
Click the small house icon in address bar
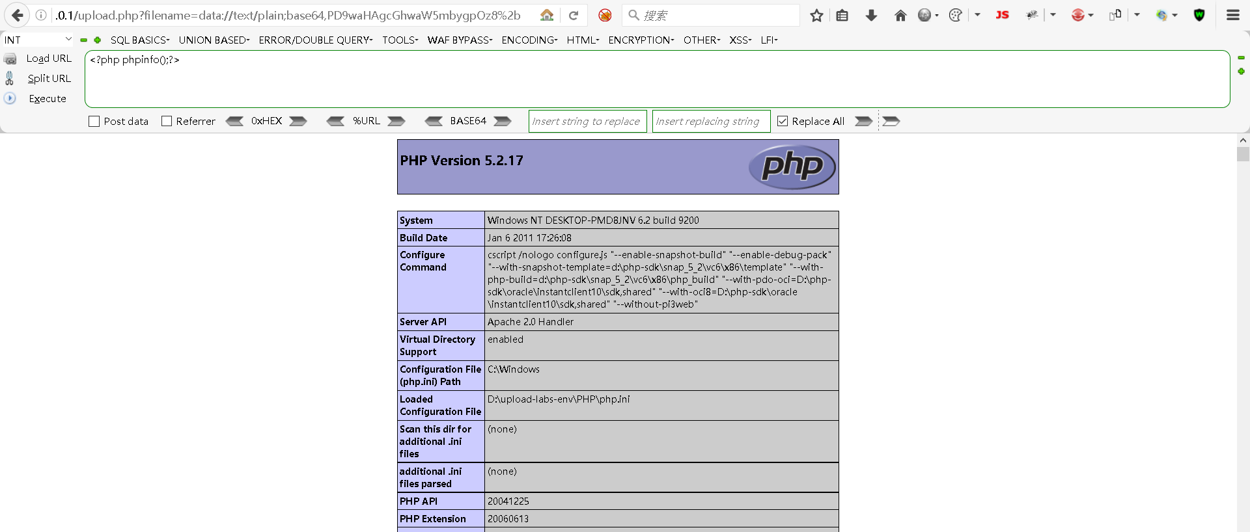click(x=547, y=15)
